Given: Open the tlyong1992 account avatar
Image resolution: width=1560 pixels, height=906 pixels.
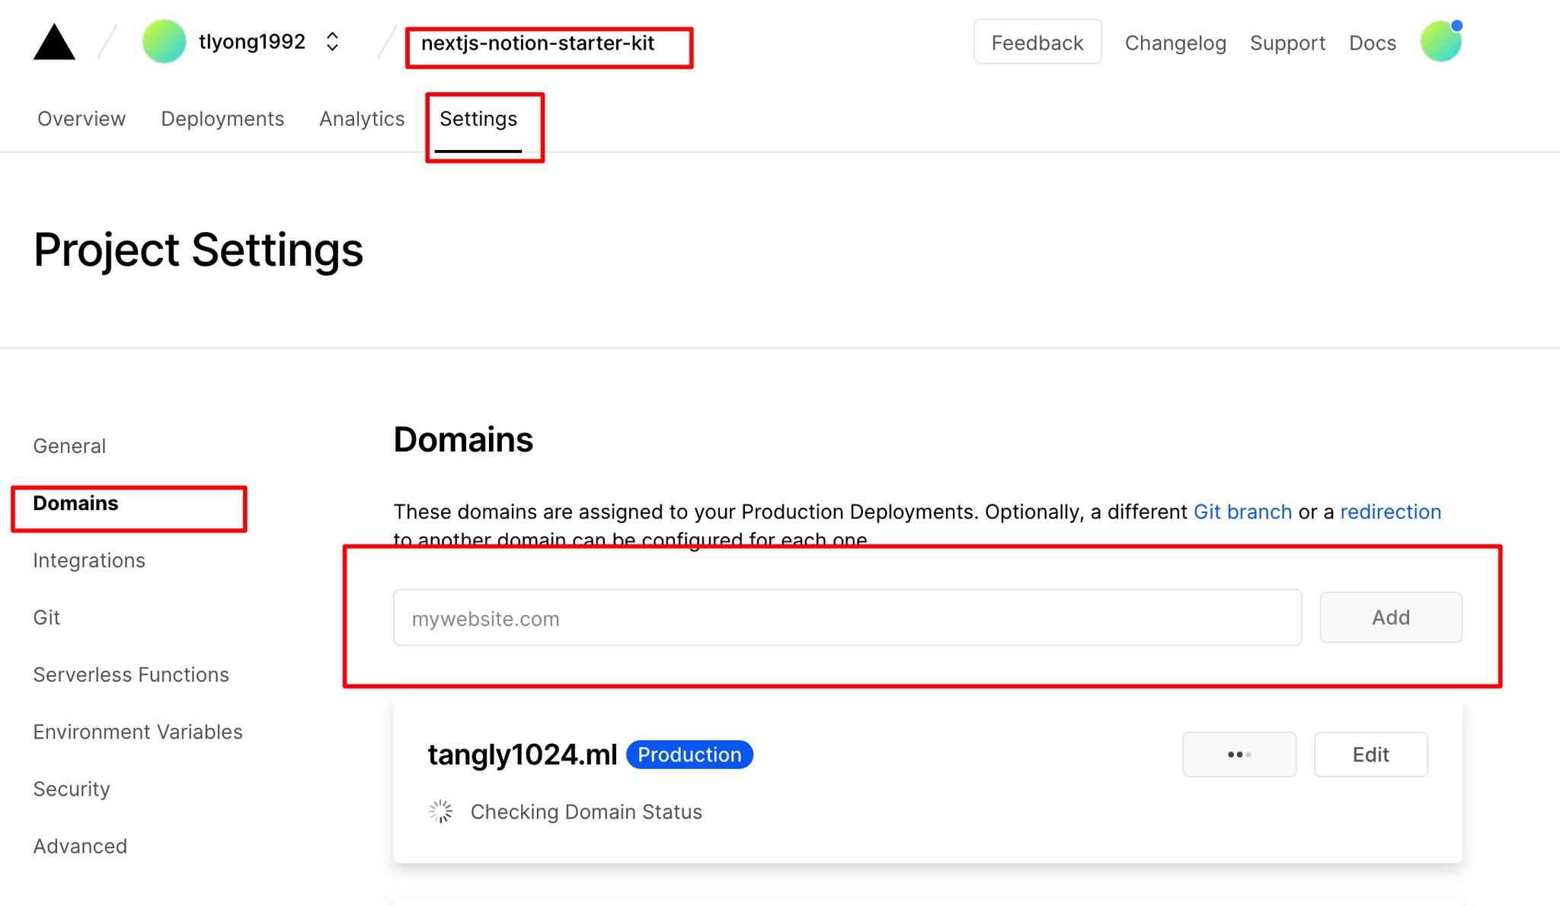Looking at the screenshot, I should coord(164,42).
